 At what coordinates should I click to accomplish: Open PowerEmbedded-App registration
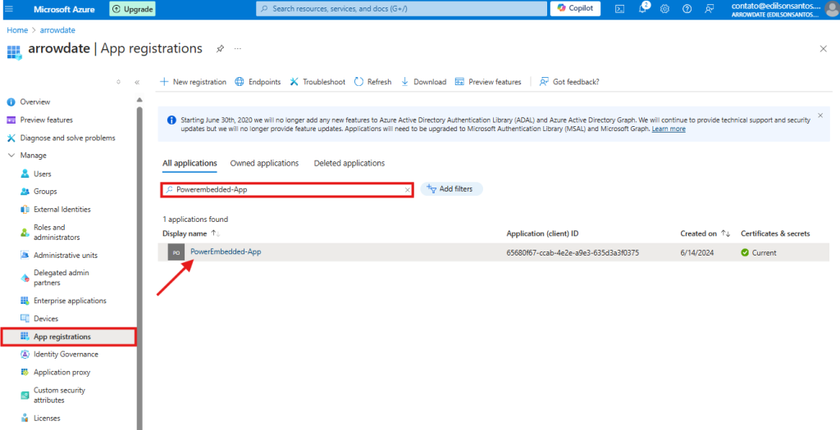226,251
